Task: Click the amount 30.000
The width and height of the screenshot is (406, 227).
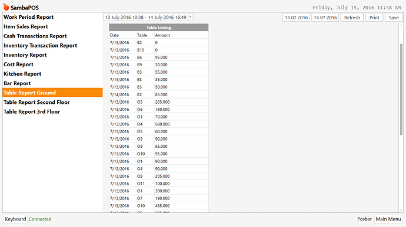Action: pyautogui.click(x=161, y=65)
